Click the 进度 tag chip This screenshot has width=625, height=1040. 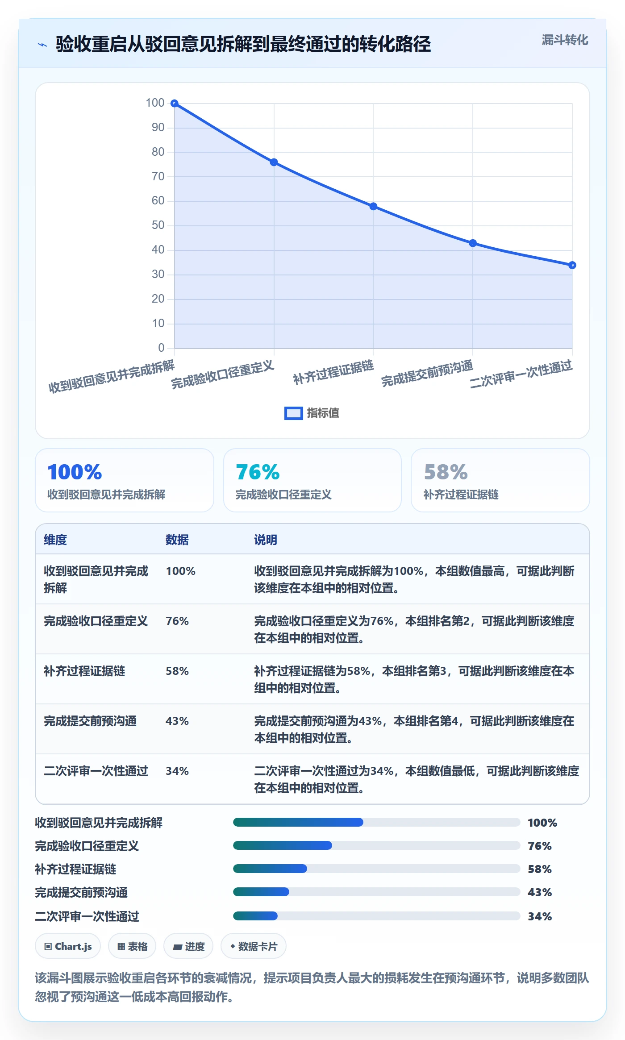(x=188, y=946)
